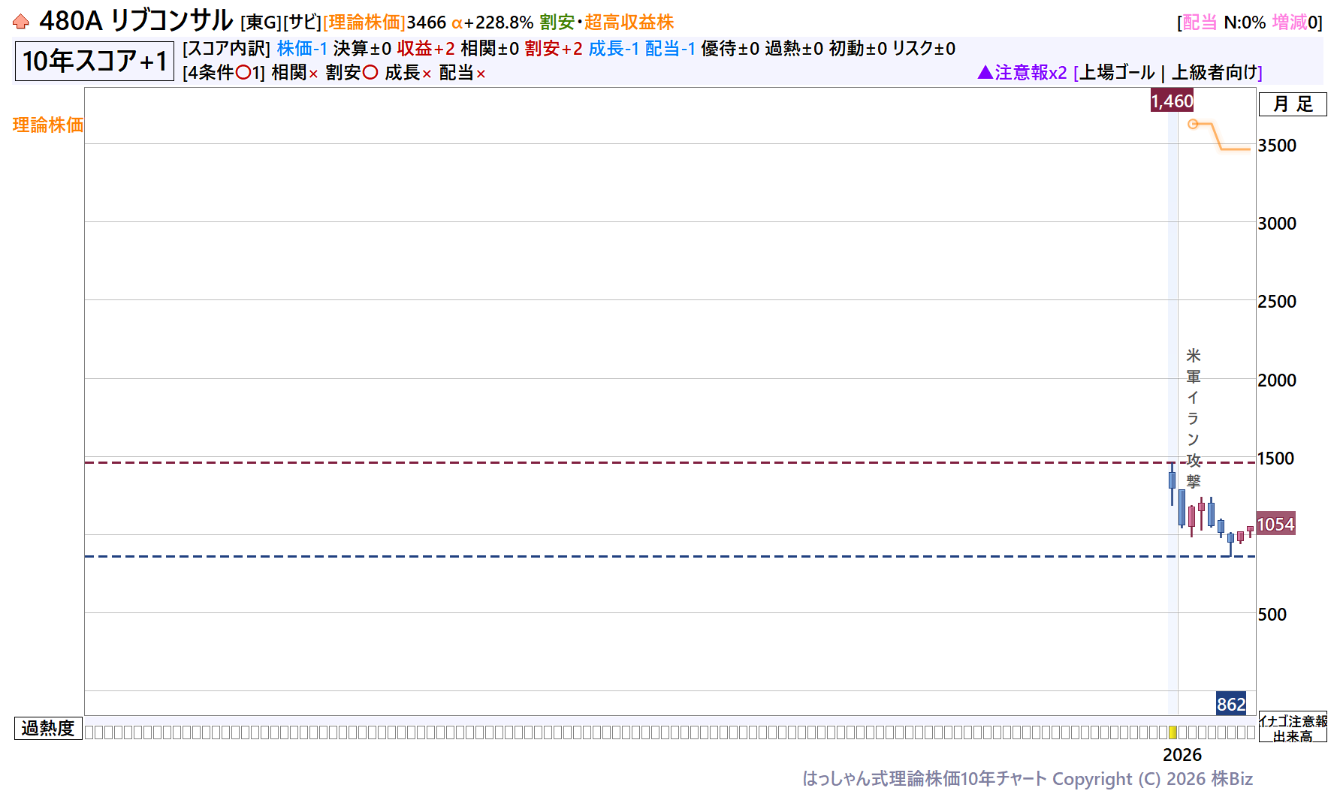The image size is (1337, 791).
Task: Click the red up-arrow house icon
Action: [21, 22]
